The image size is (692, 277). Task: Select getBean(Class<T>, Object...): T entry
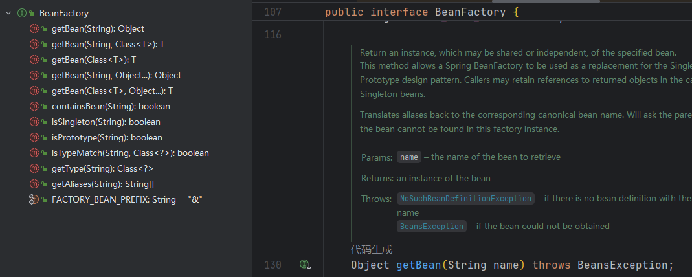click(x=112, y=91)
